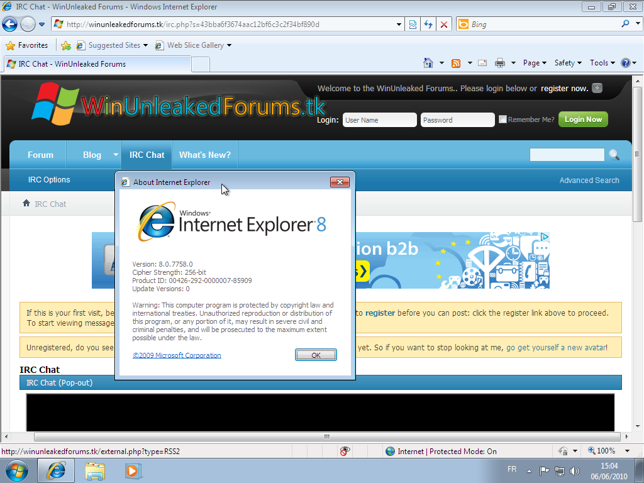Click the register link in the notice
The width and height of the screenshot is (644, 483).
point(380,313)
